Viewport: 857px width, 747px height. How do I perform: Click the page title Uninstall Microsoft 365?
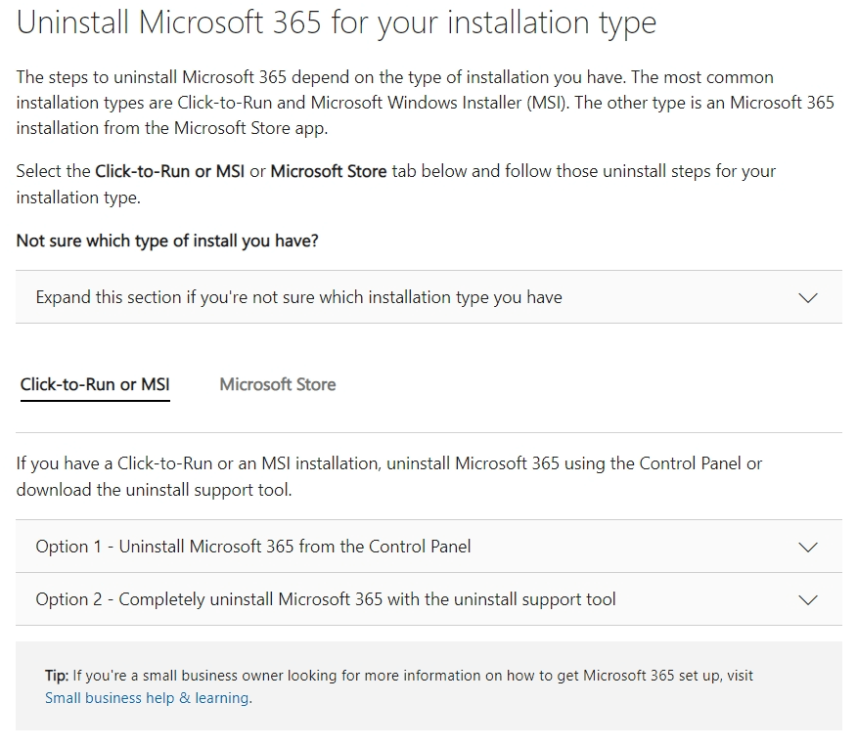[x=337, y=22]
